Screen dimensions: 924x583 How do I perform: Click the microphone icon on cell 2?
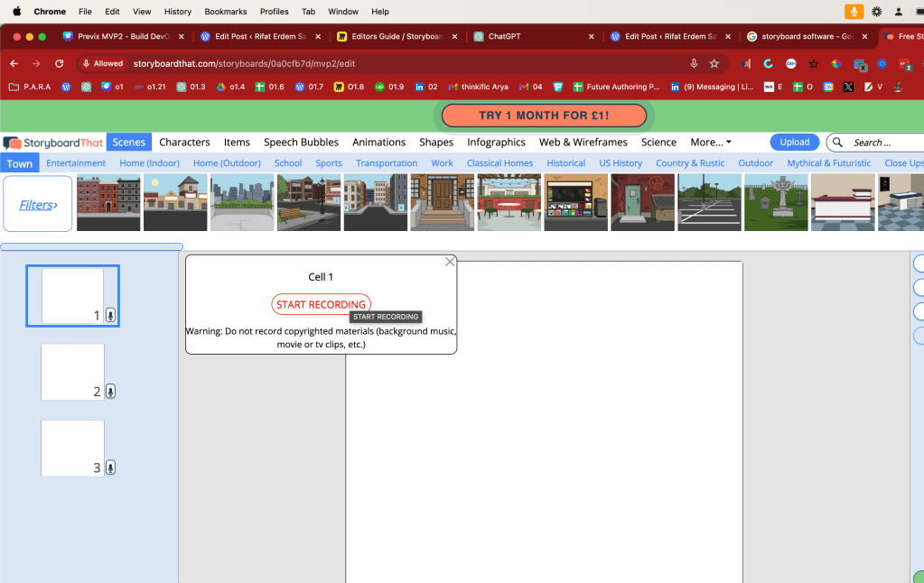click(110, 391)
